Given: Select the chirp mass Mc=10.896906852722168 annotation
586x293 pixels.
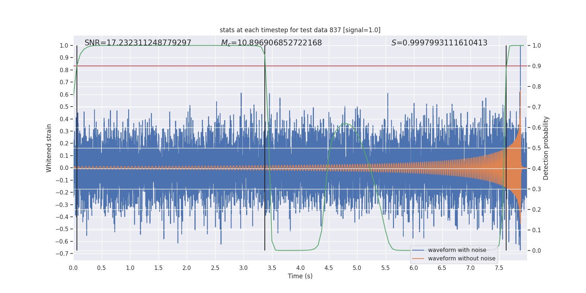Looking at the screenshot, I should point(271,43).
